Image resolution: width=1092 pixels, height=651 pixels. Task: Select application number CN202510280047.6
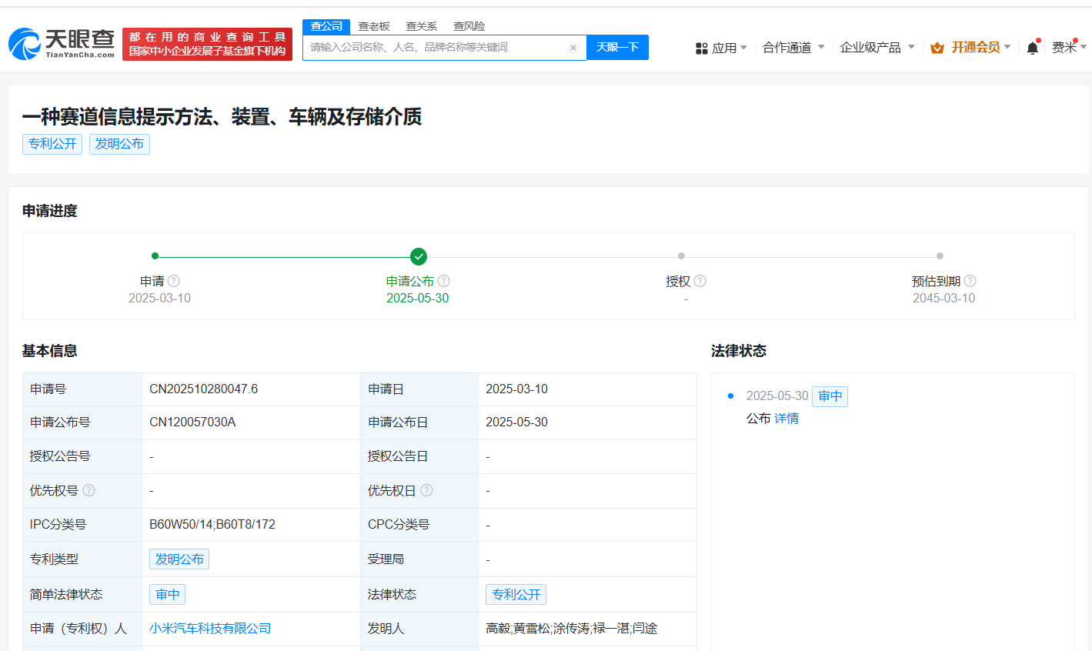tap(204, 389)
